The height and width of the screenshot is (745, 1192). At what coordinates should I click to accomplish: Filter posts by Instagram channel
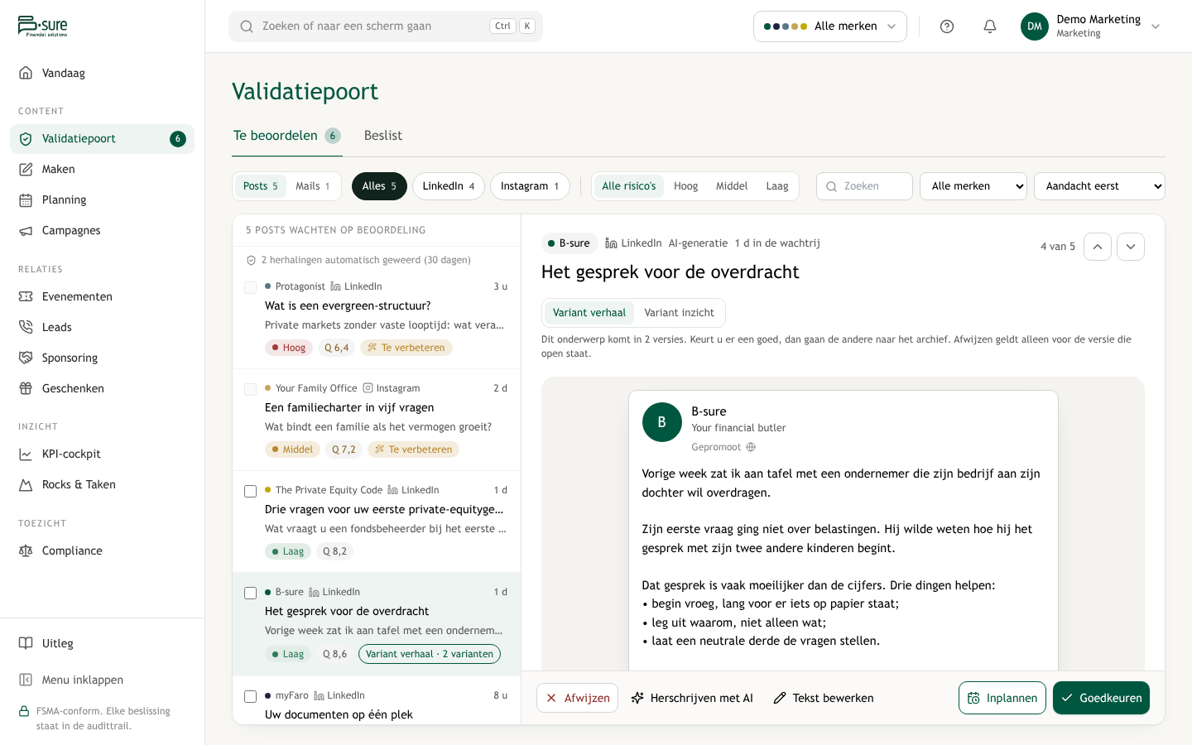pyautogui.click(x=530, y=186)
